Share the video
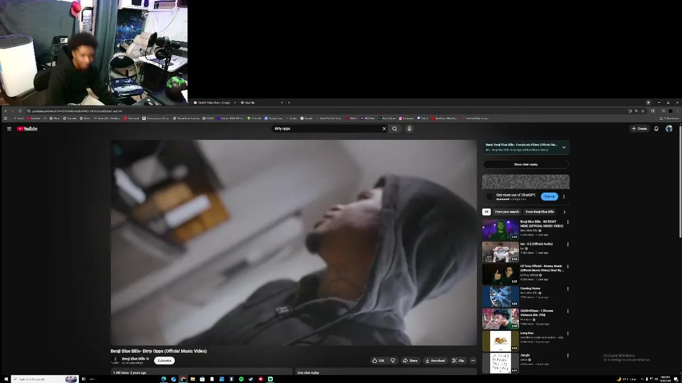Image resolution: width=682 pixels, height=383 pixels. pos(410,361)
